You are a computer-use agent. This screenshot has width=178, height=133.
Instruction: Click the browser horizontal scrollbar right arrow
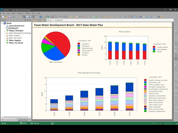(30, 117)
